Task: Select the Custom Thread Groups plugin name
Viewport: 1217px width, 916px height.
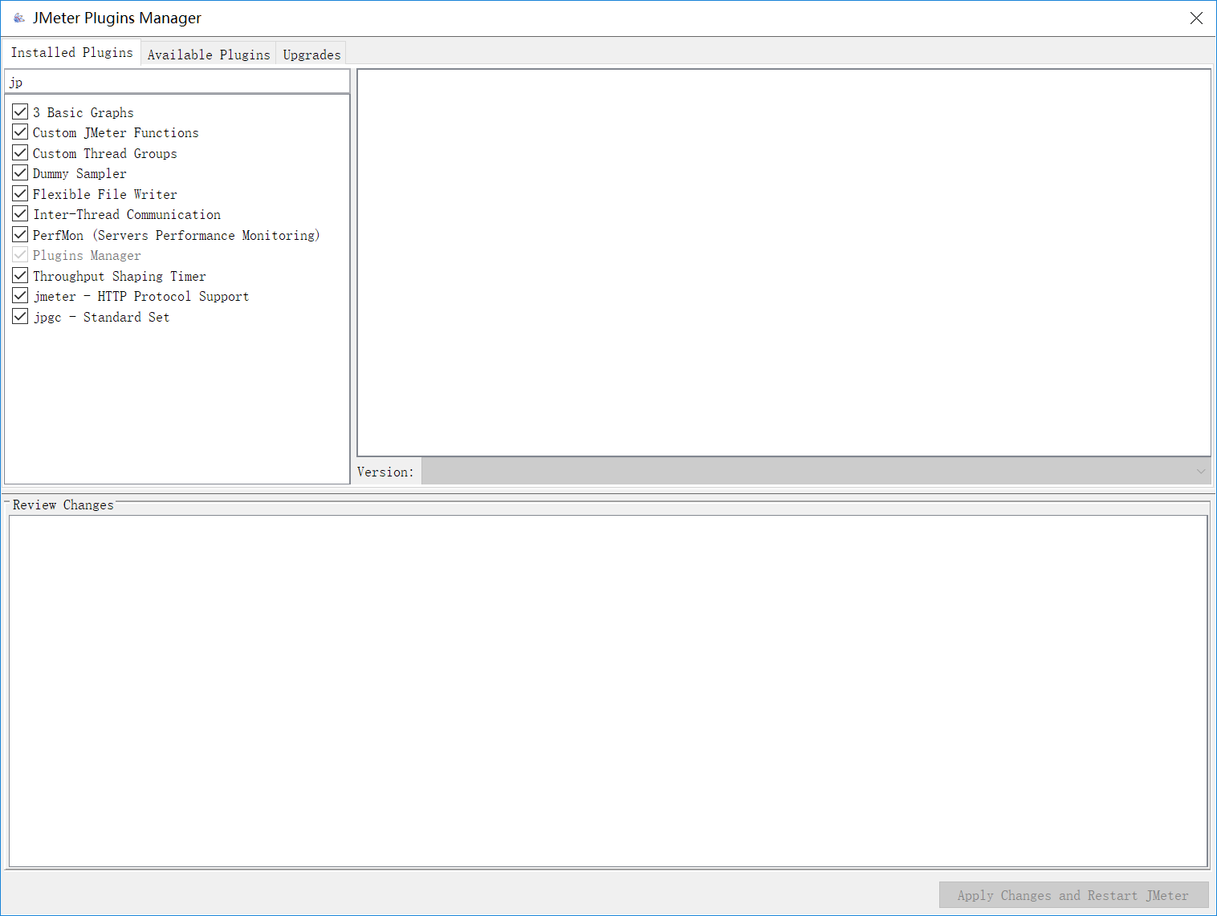Action: click(105, 153)
